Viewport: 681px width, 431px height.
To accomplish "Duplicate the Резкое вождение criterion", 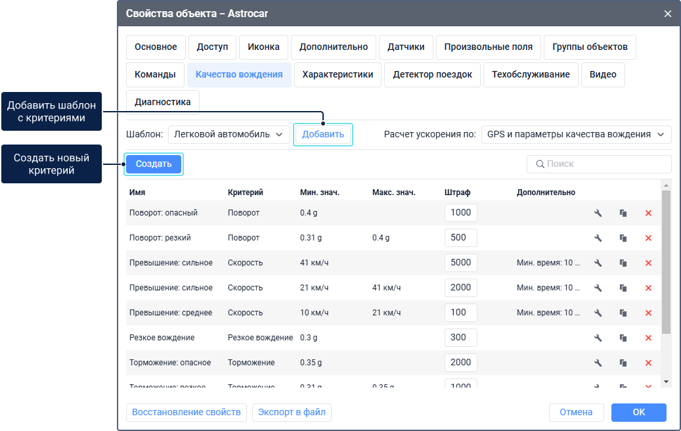I will [x=623, y=338].
